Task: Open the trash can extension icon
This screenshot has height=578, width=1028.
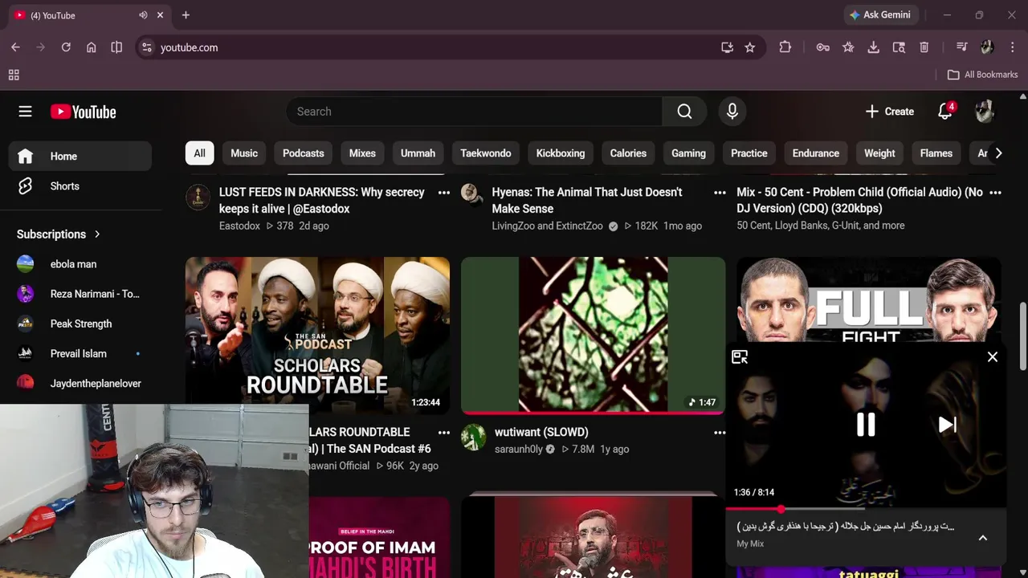Action: (x=924, y=47)
